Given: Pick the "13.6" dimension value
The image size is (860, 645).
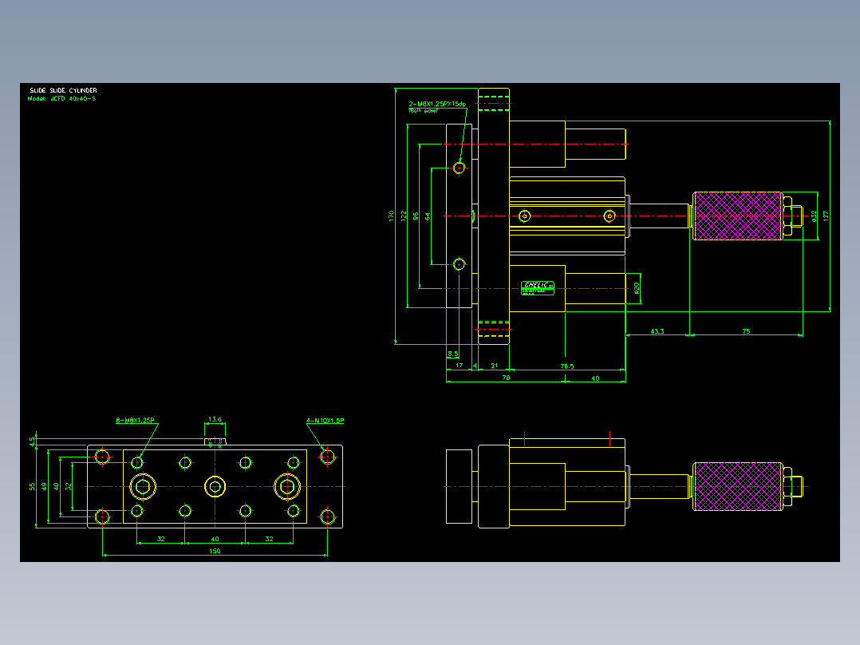Looking at the screenshot, I should click(215, 419).
